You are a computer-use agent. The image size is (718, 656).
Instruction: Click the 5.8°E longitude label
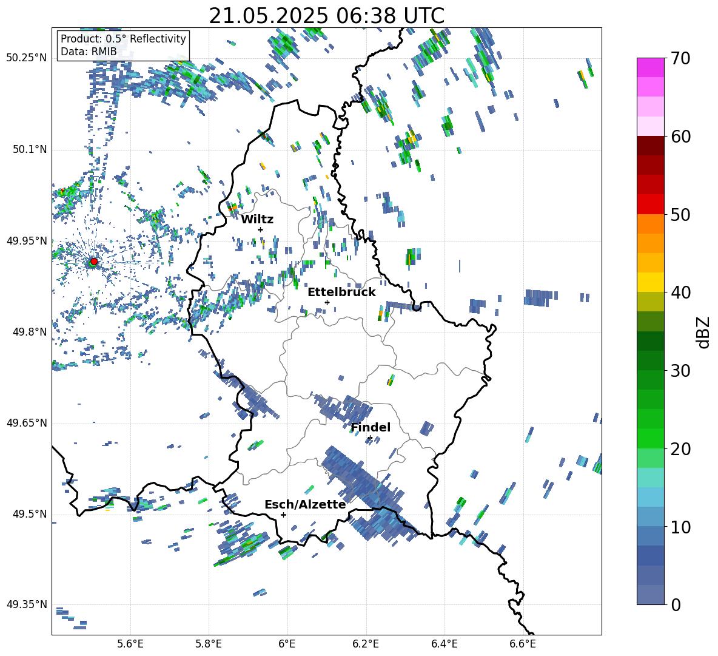pos(209,644)
